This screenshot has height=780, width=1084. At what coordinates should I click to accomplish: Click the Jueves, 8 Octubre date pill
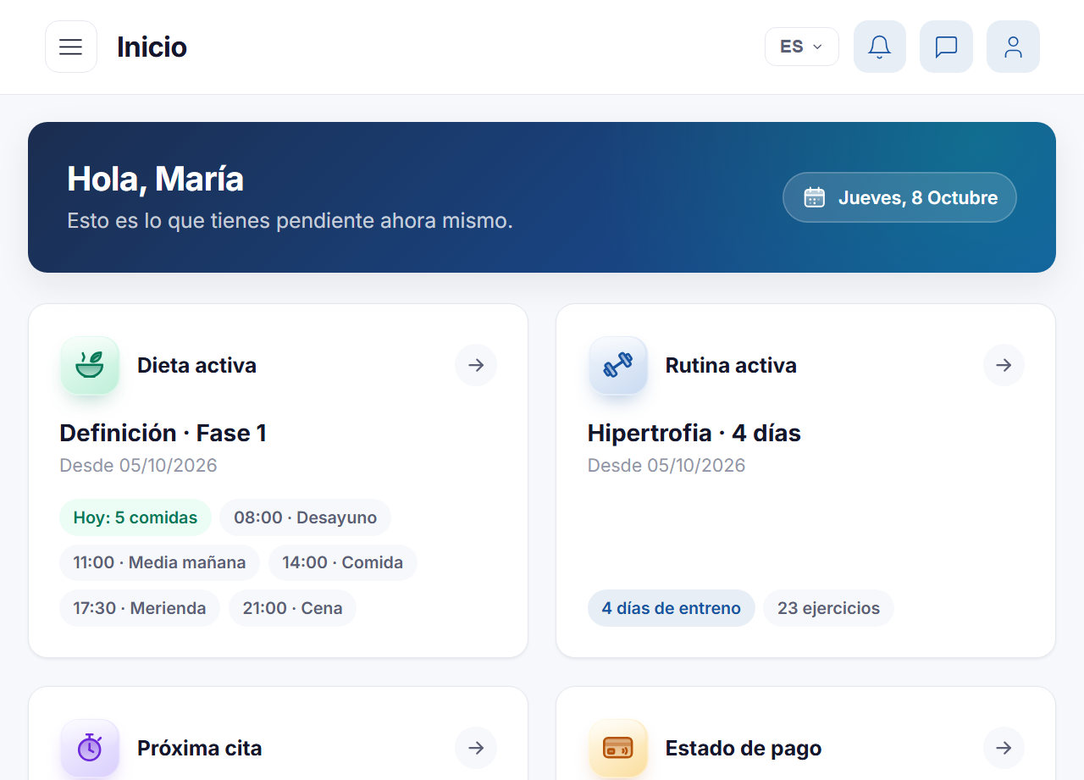click(899, 197)
